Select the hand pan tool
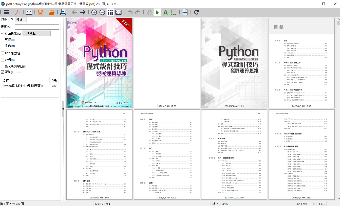This screenshot has width=340, height=206. click(x=149, y=12)
